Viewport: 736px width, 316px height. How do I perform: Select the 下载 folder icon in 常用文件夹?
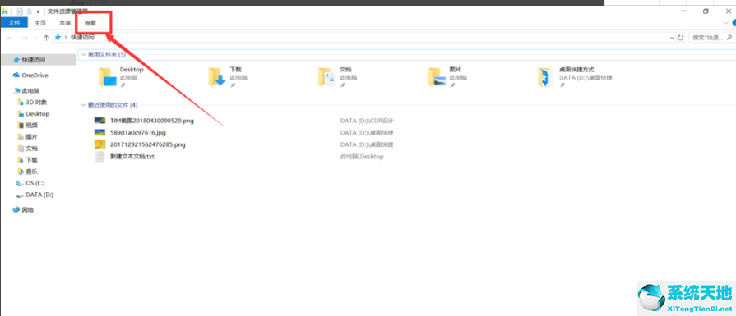pyautogui.click(x=217, y=78)
